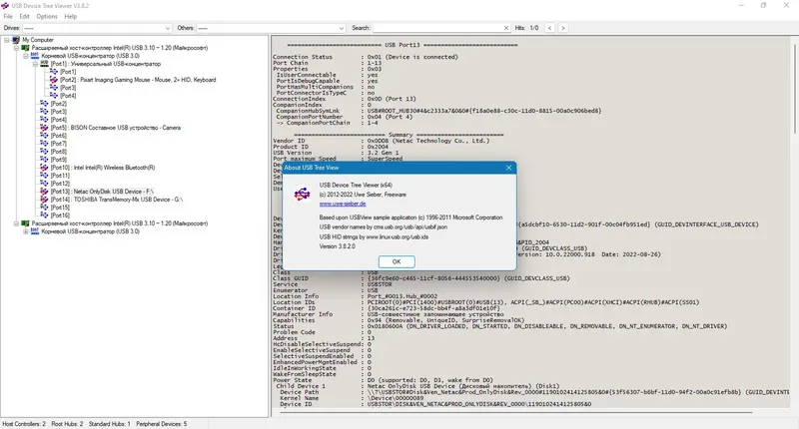Click the second root hub icon

(x=35, y=231)
